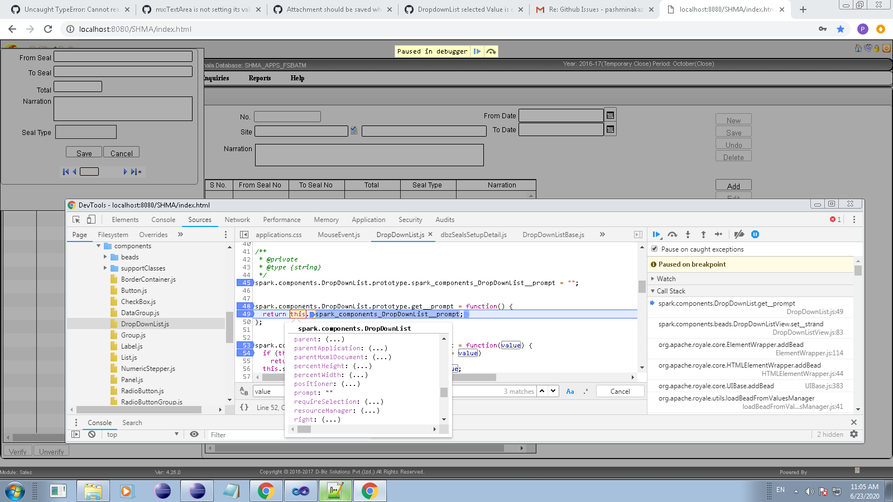Expand the Watch section
Image resolution: width=893 pixels, height=502 pixels.
coord(666,279)
